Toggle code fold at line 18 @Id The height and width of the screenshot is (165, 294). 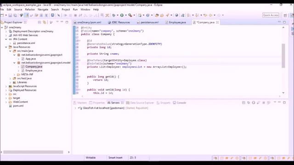pyautogui.click(x=79, y=41)
